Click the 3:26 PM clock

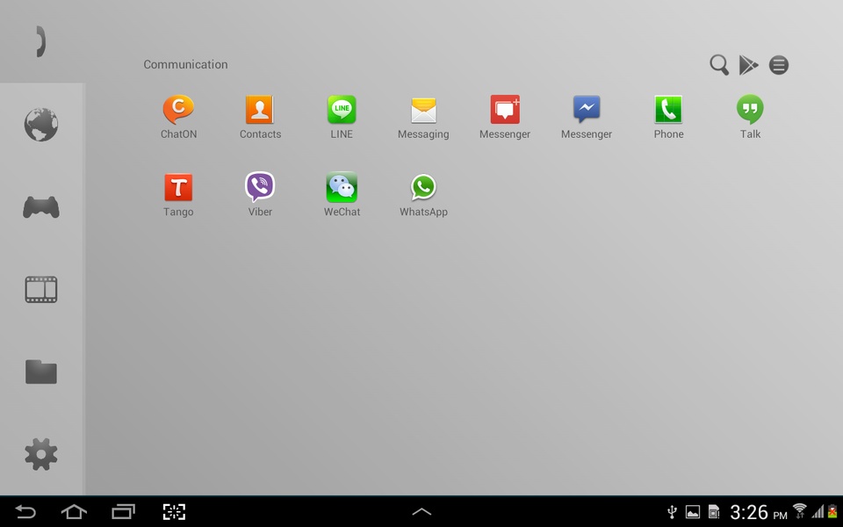pos(758,512)
